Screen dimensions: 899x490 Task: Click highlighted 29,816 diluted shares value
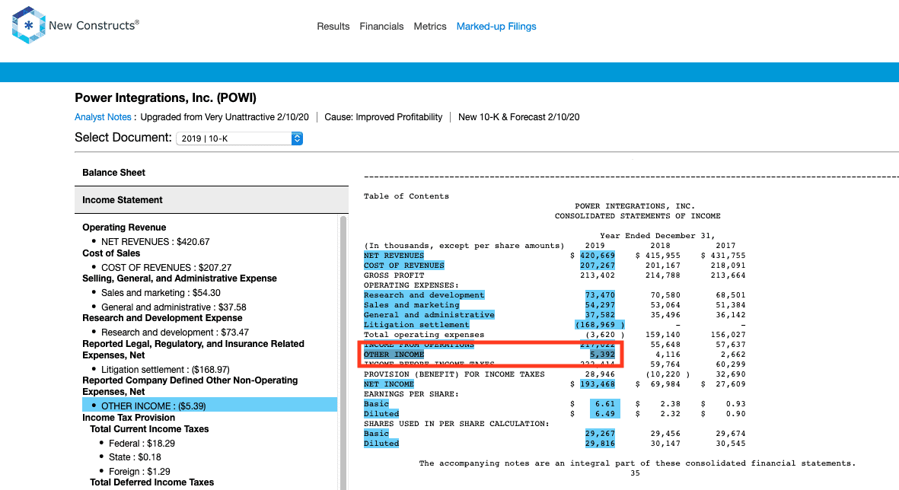coord(600,444)
